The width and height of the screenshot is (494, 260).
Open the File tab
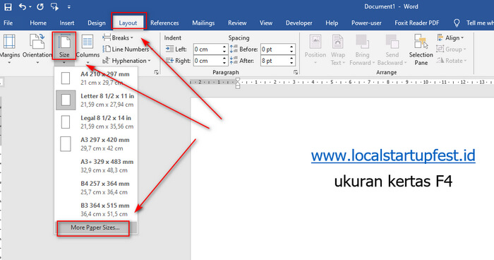[8, 23]
